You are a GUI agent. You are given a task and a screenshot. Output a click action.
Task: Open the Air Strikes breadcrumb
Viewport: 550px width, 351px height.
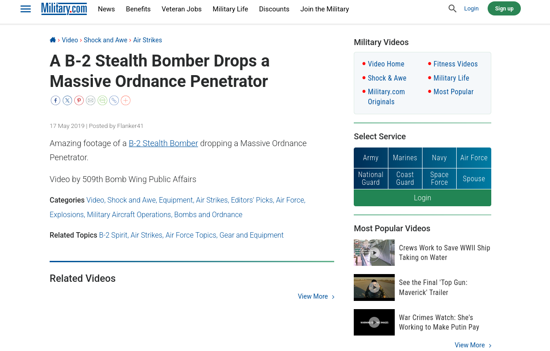coord(148,40)
